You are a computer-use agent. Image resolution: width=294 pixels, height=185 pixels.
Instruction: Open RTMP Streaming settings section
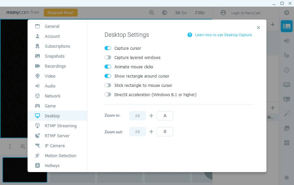[60, 126]
